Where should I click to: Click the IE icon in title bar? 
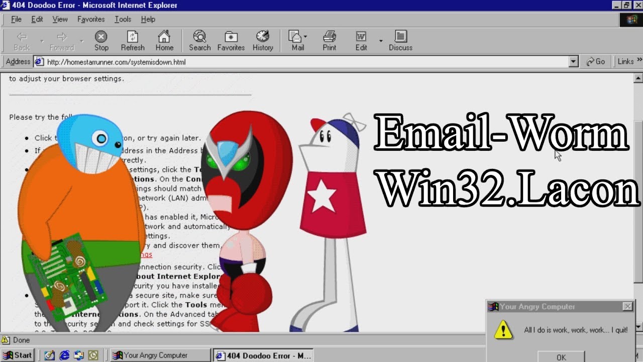[6, 5]
